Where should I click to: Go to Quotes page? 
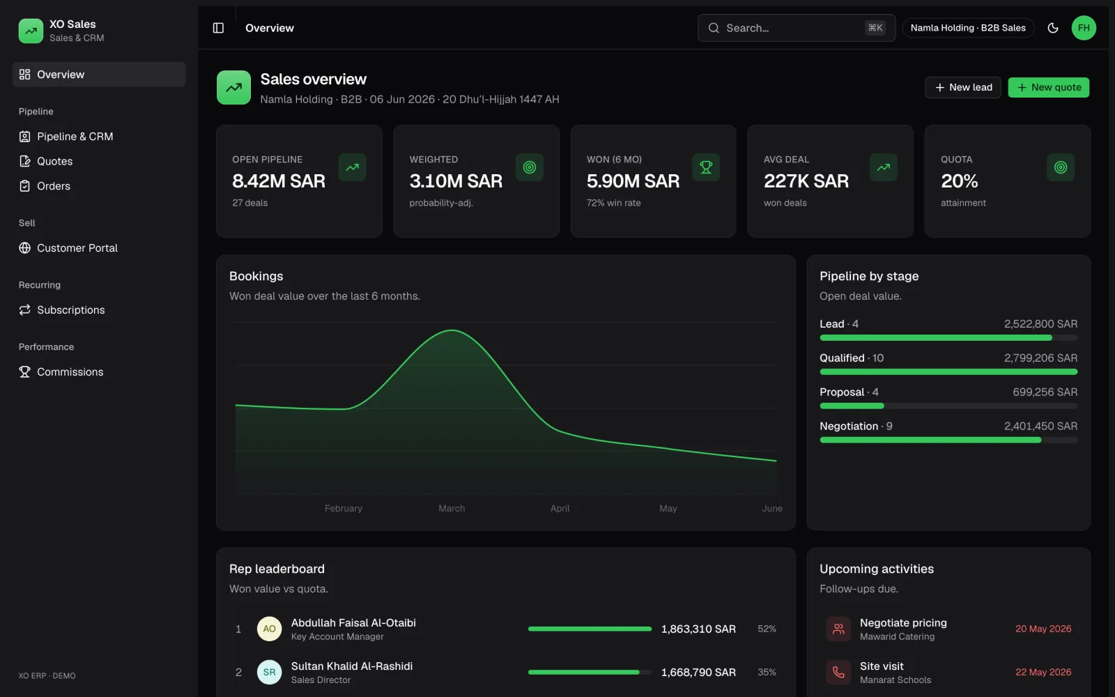tap(99, 161)
